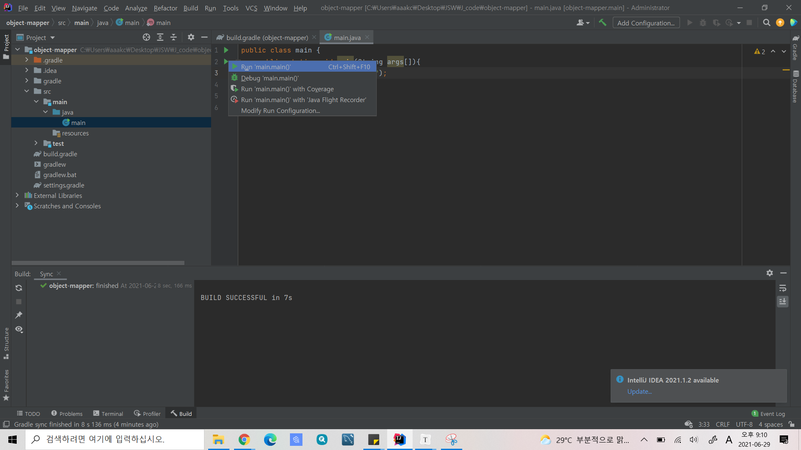
Task: Click the Add Configuration button
Action: [x=646, y=23]
